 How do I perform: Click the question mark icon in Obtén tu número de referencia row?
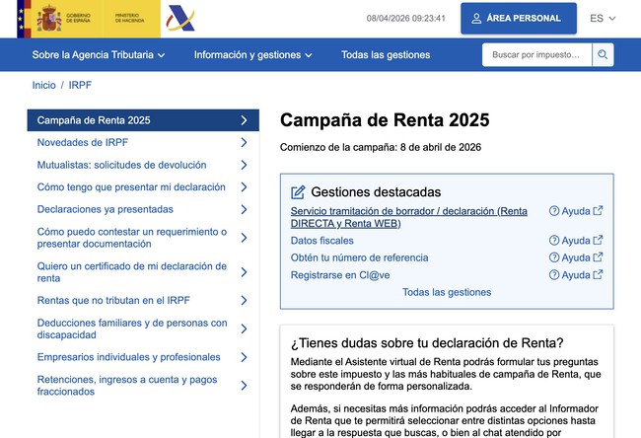click(x=554, y=257)
